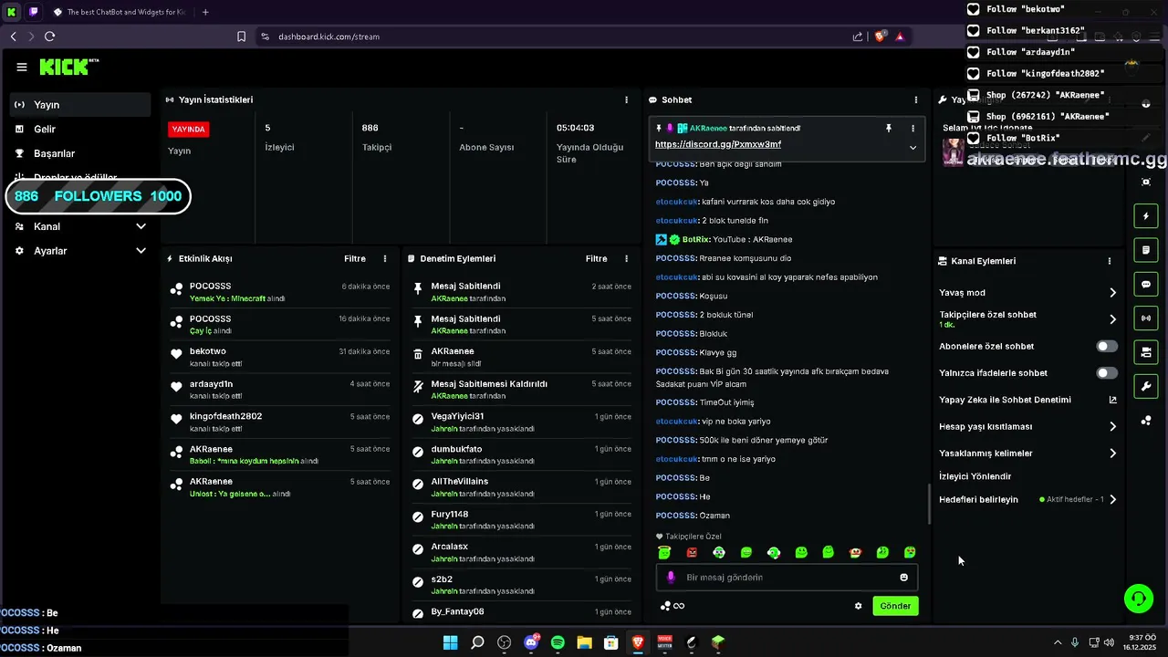This screenshot has height=657, width=1168.
Task: Toggle Yalnızca ifadelerle sohbet switch
Action: click(1107, 373)
